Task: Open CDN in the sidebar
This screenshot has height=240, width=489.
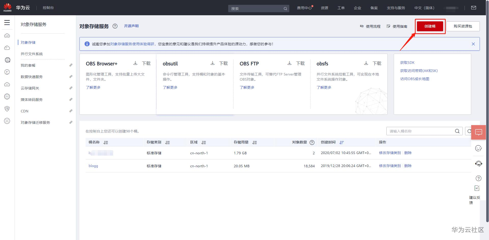Action: 24,111
